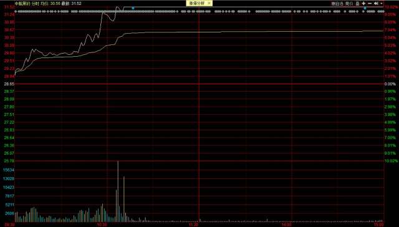Image resolution: width=399 pixels, height=227 pixels.
Task: Click the 11:30 time label
Action: click(x=194, y=225)
